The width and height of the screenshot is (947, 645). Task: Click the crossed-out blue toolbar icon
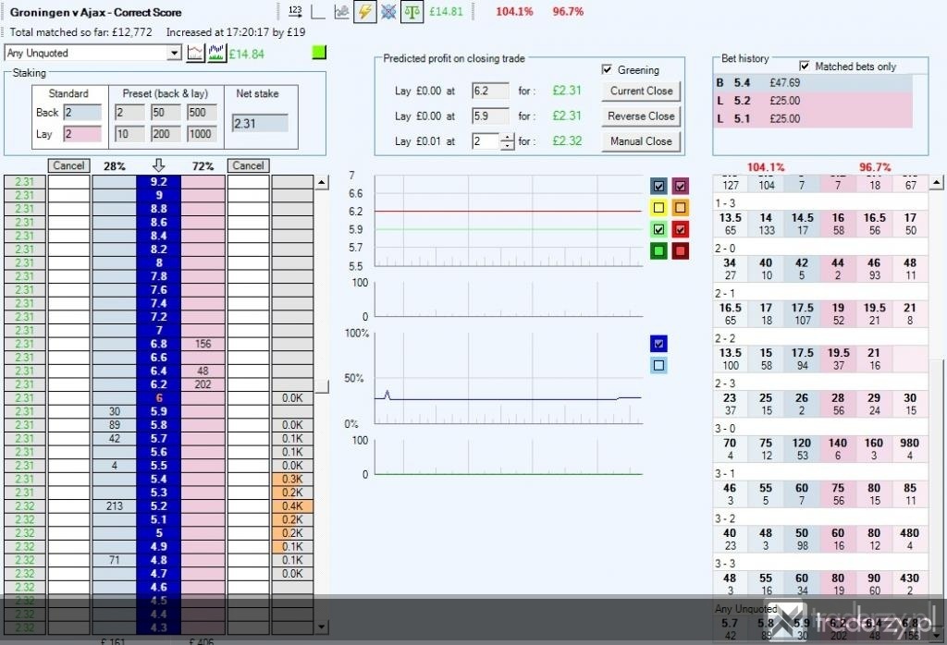click(x=388, y=11)
